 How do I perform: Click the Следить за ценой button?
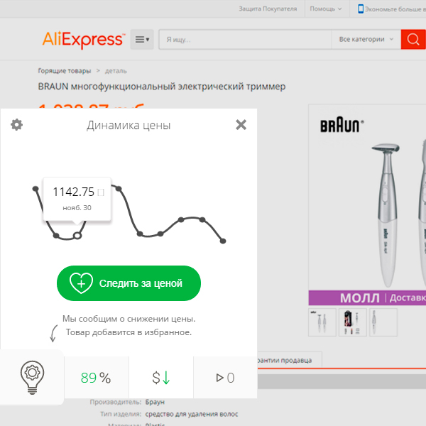click(129, 283)
